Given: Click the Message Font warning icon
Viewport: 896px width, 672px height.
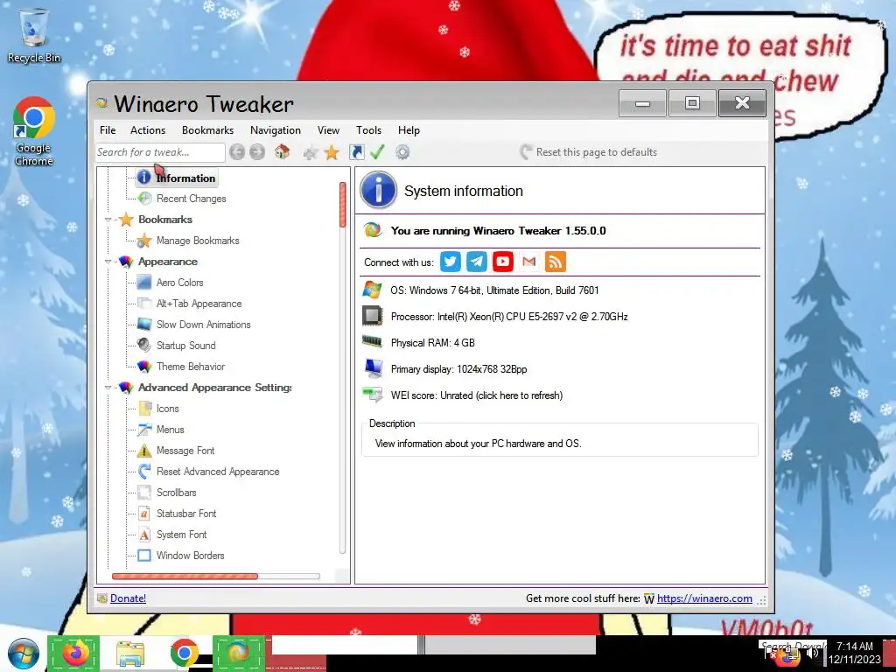Looking at the screenshot, I should [x=144, y=451].
